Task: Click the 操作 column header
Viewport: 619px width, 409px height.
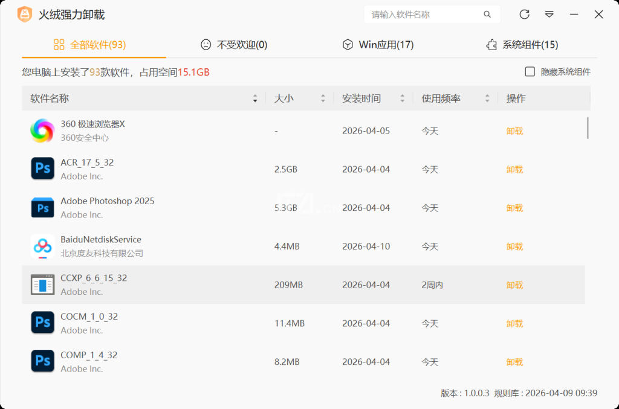Action: 516,98
